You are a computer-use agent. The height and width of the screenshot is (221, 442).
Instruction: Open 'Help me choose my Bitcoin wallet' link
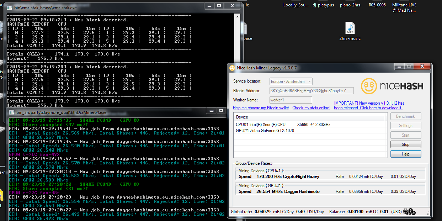pyautogui.click(x=261, y=108)
